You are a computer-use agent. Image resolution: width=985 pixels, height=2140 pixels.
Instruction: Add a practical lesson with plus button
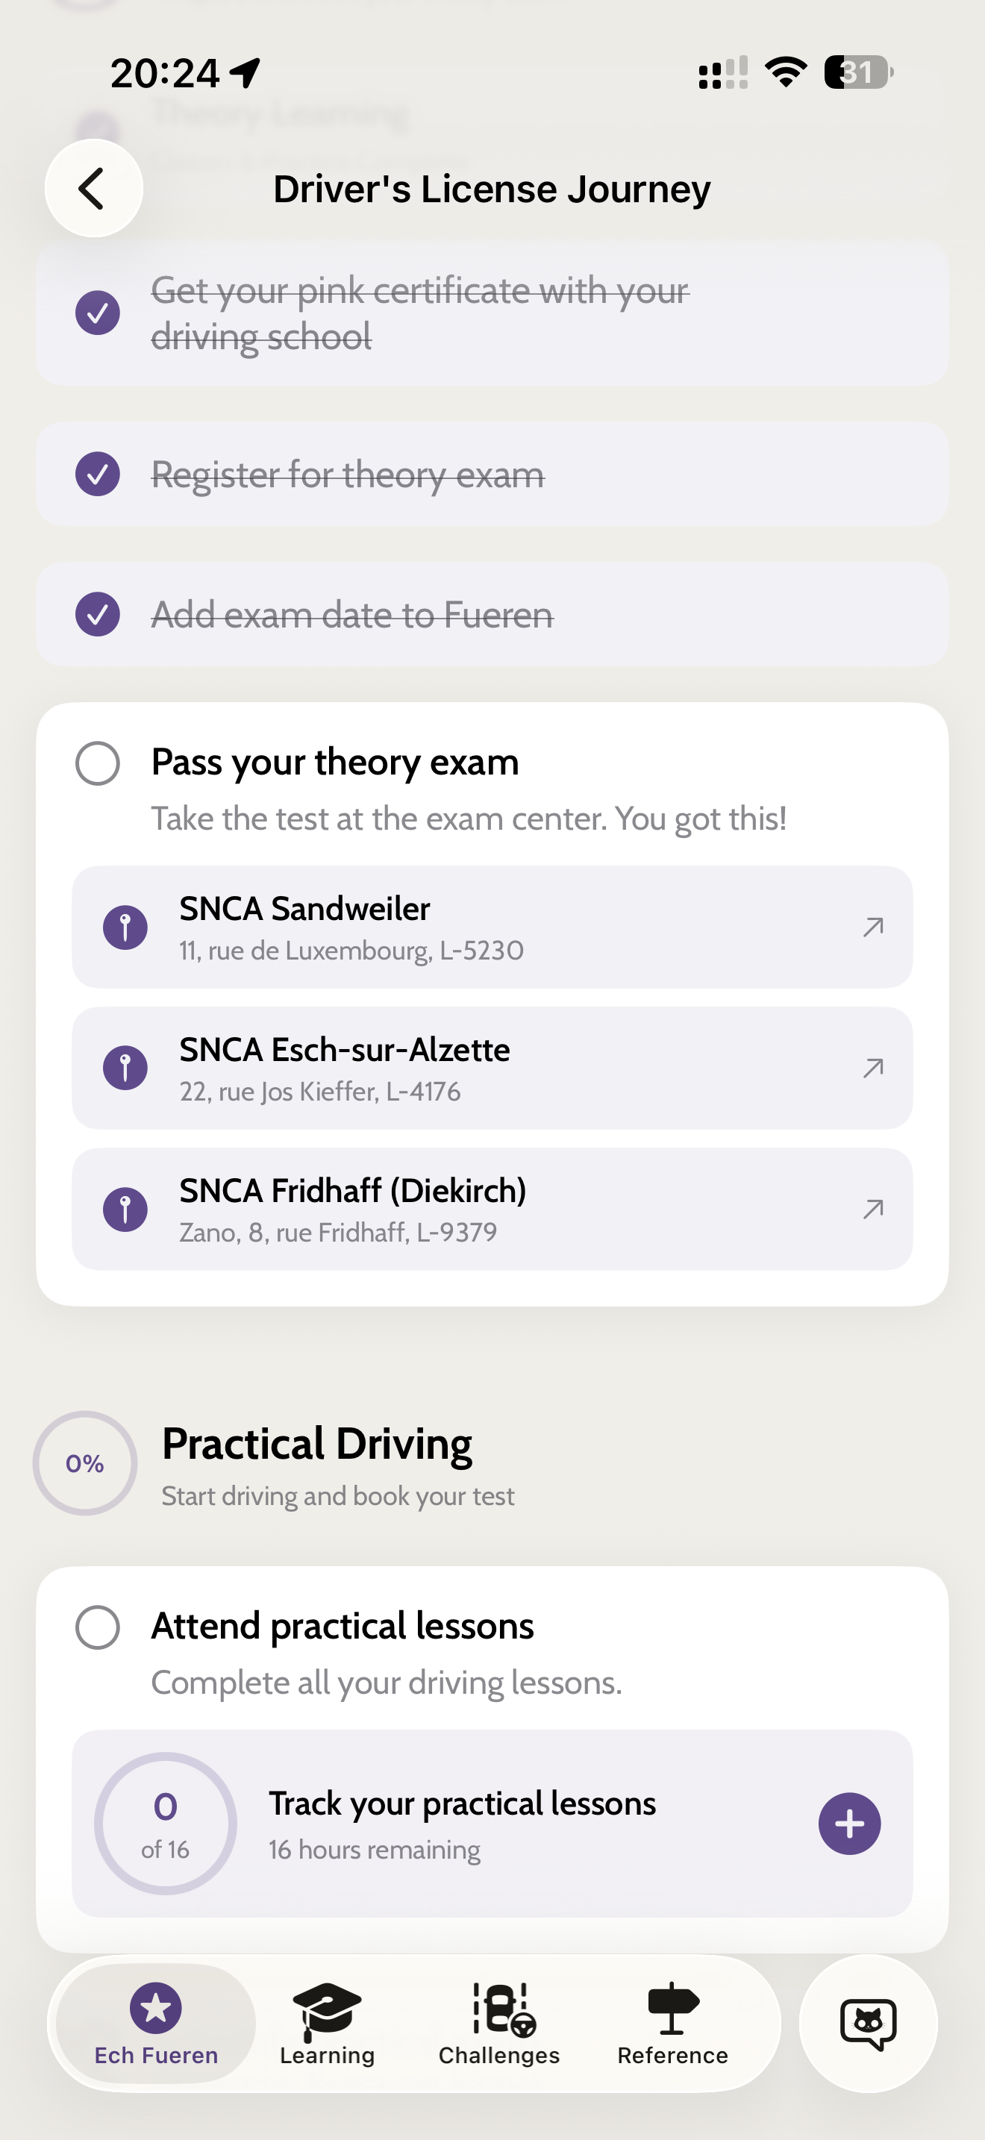(x=848, y=1824)
